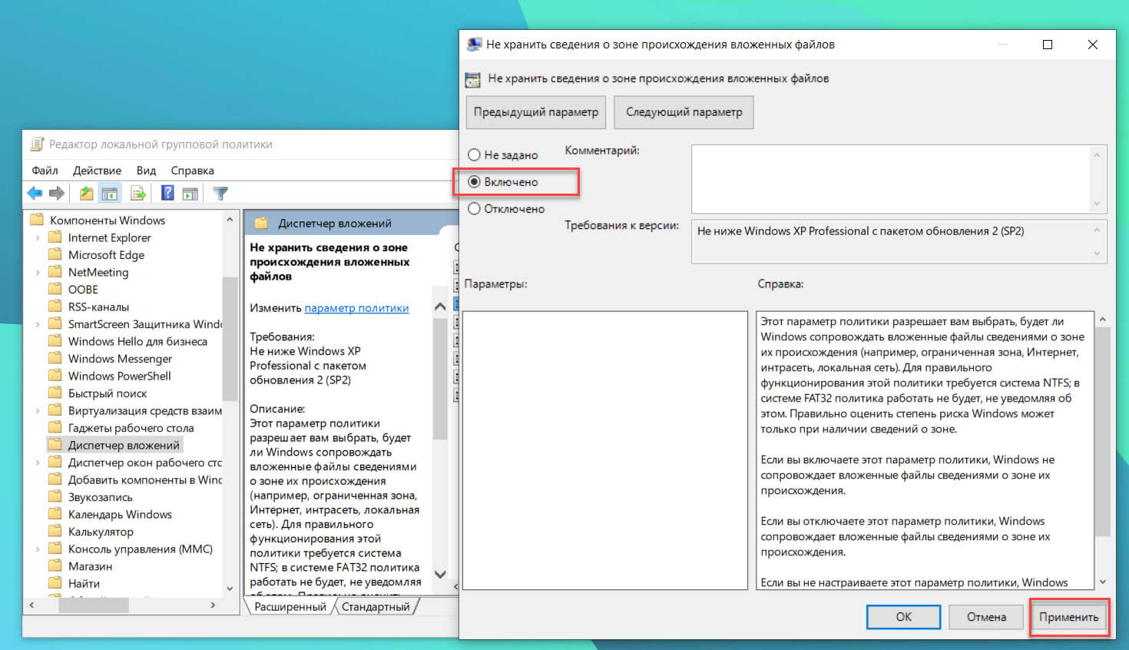Open the Справка menu
This screenshot has height=650, width=1129.
point(192,171)
